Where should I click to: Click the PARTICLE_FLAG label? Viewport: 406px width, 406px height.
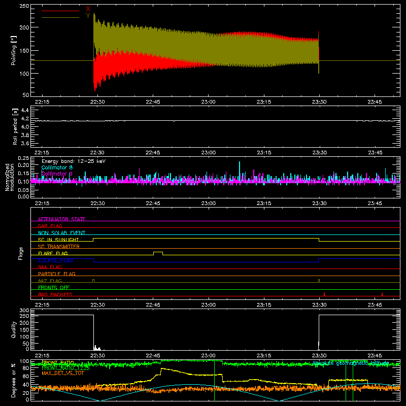click(x=57, y=274)
